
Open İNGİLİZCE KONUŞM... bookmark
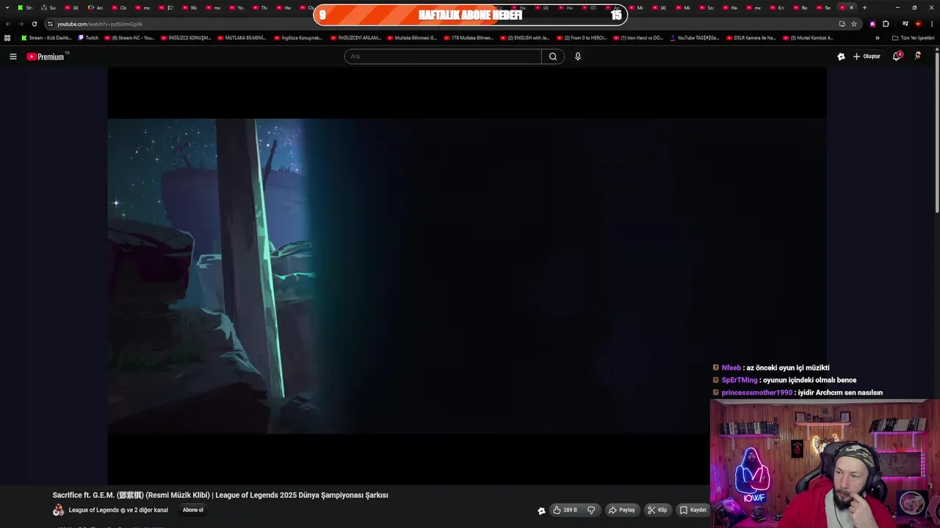click(x=186, y=37)
